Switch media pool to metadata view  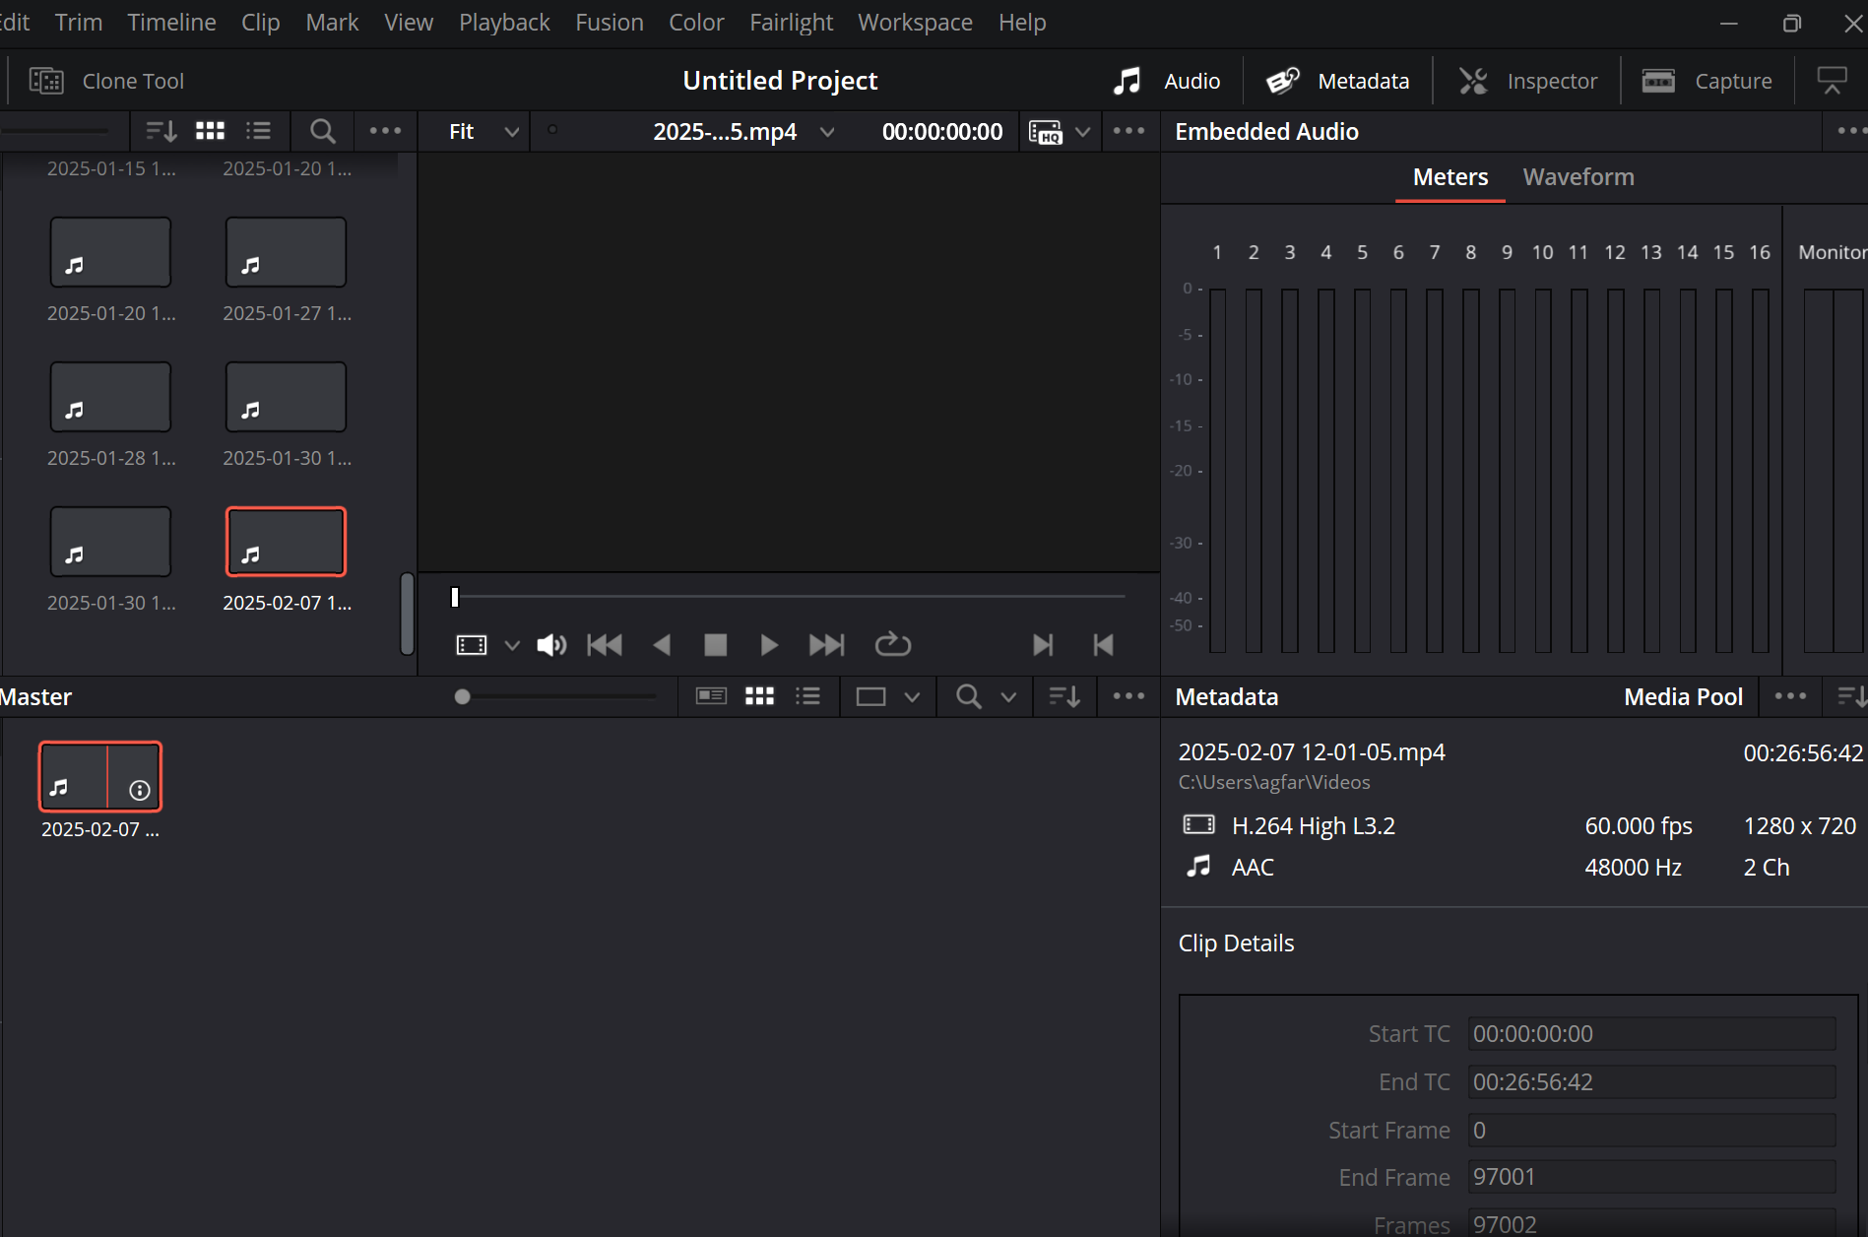point(711,696)
